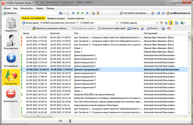Open the Любая задача dropdown
193x125 pixels.
click(139, 23)
